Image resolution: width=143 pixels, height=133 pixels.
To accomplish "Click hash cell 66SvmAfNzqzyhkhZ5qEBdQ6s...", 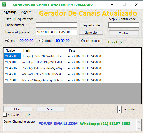I will click(x=44, y=80).
